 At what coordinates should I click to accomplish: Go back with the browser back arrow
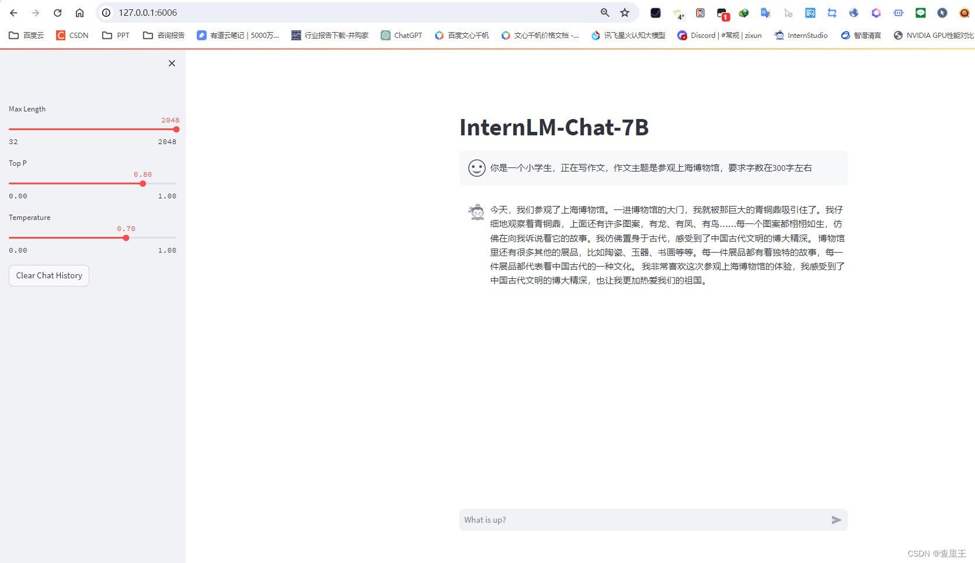pyautogui.click(x=13, y=13)
